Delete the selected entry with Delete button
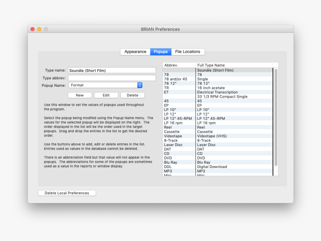Image resolution: width=321 pixels, height=241 pixels. [132, 95]
